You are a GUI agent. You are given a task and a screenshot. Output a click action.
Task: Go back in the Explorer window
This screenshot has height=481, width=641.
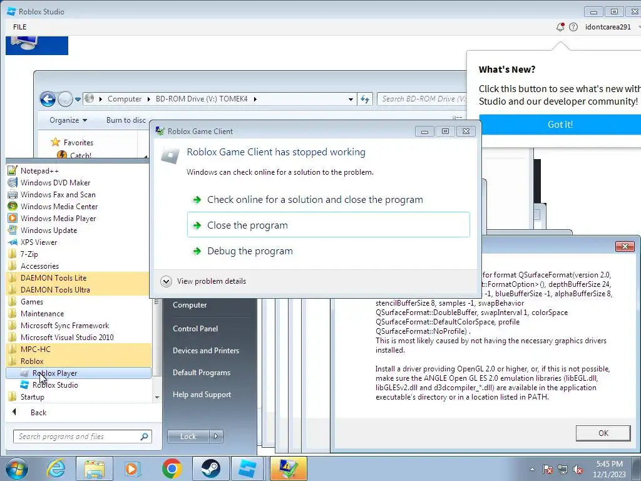[x=48, y=99]
